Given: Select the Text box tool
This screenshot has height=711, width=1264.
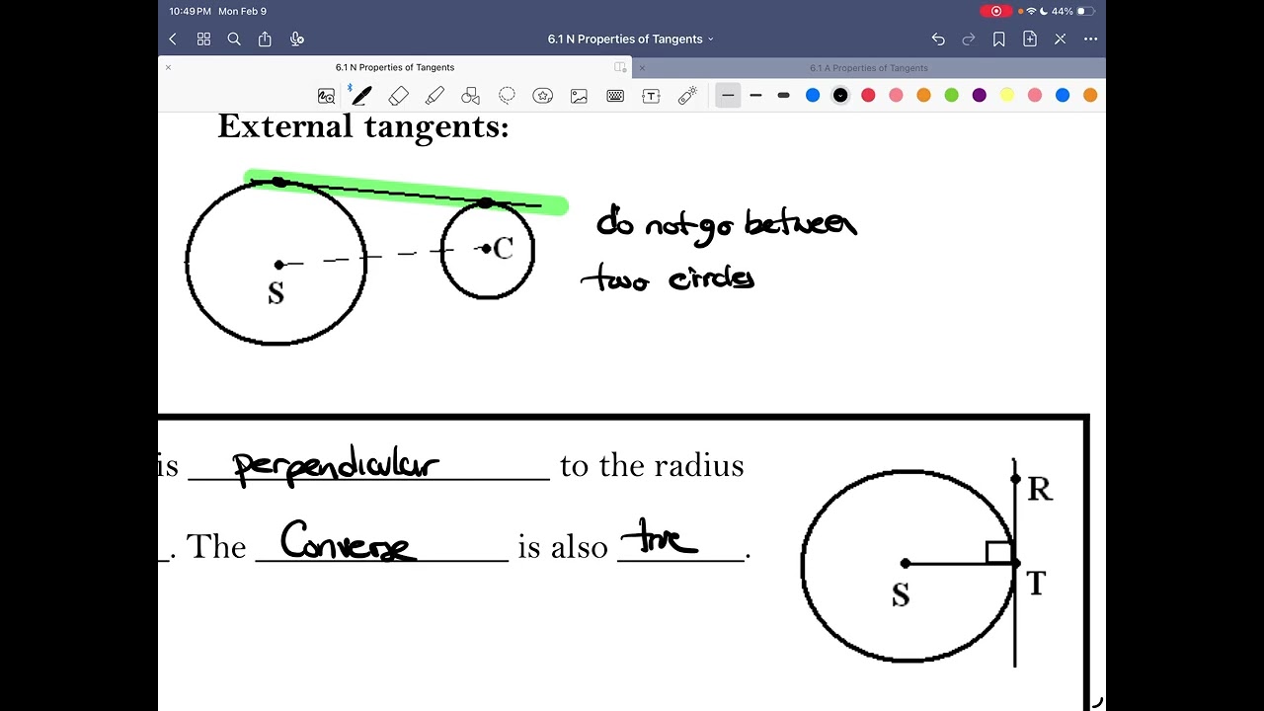Looking at the screenshot, I should 651,96.
